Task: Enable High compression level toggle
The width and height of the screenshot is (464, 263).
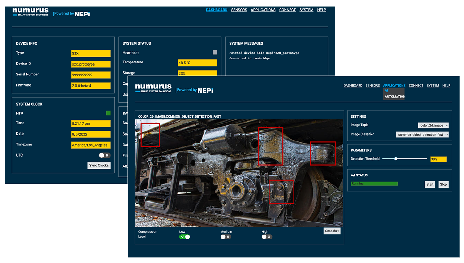Action: point(266,237)
